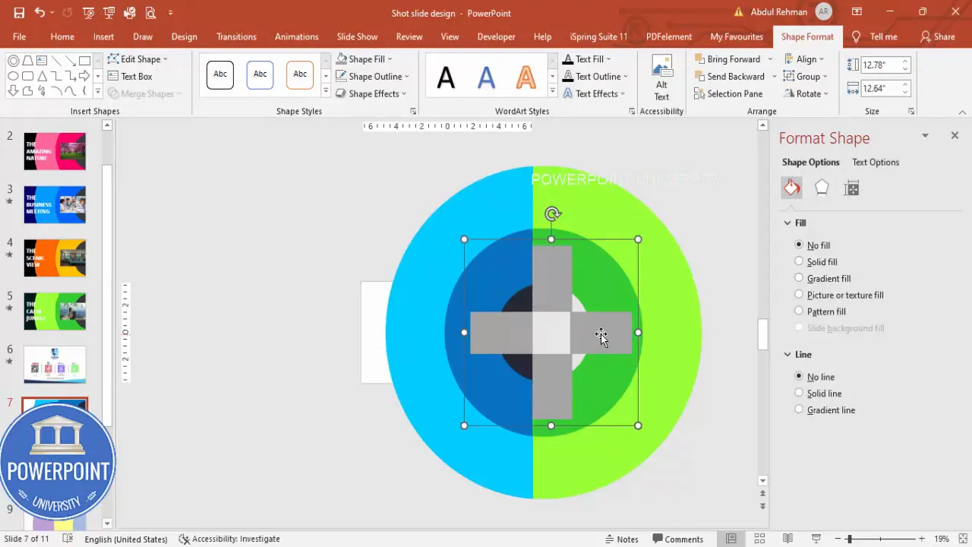Open Comments pane from status bar
The image size is (972, 547).
(677, 539)
